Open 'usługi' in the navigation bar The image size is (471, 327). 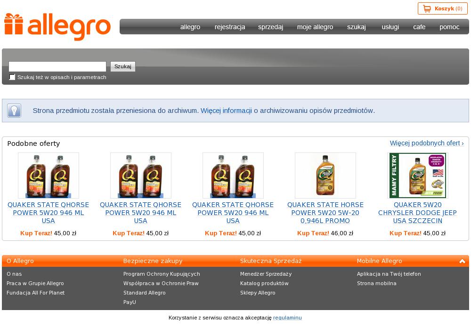pos(390,27)
